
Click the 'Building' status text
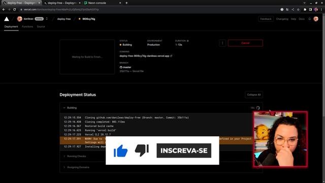(127, 45)
